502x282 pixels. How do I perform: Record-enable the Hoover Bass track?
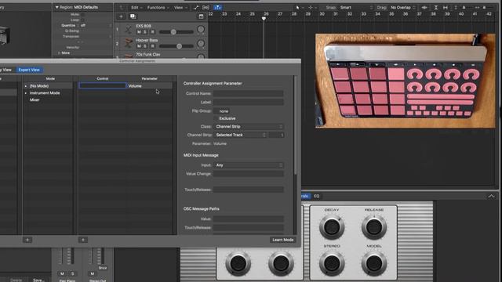click(x=152, y=46)
